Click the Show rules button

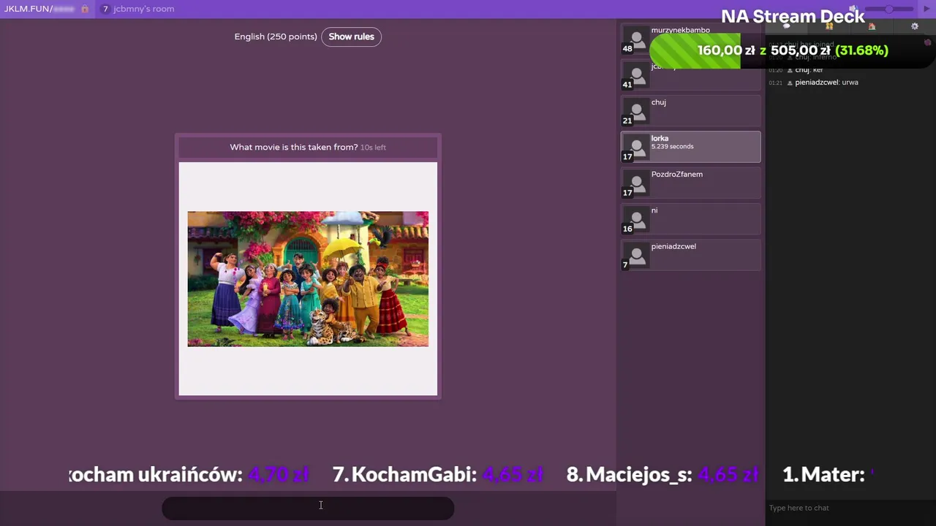click(351, 37)
